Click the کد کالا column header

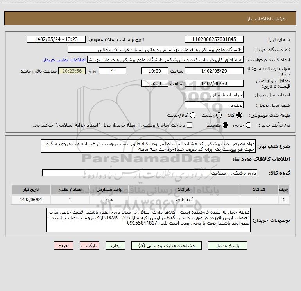point(259,189)
